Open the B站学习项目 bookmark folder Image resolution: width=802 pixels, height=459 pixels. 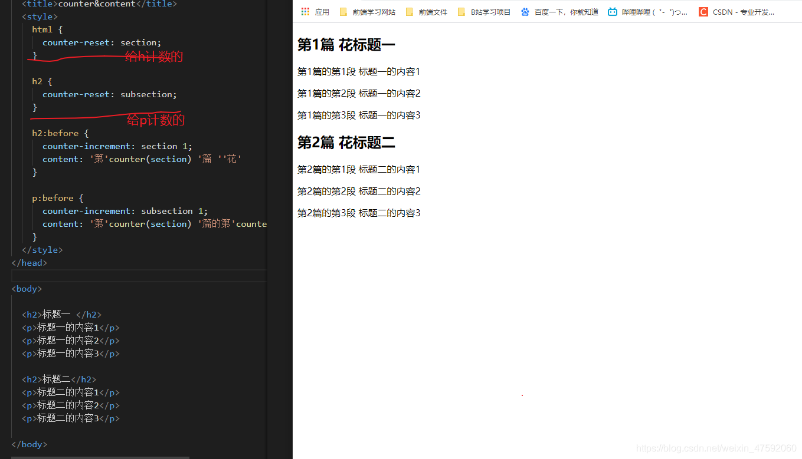click(x=484, y=12)
